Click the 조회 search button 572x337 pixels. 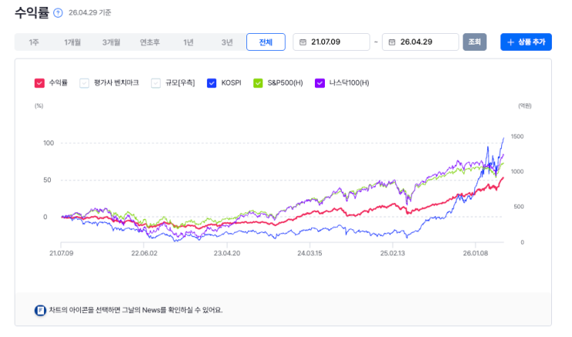point(474,42)
